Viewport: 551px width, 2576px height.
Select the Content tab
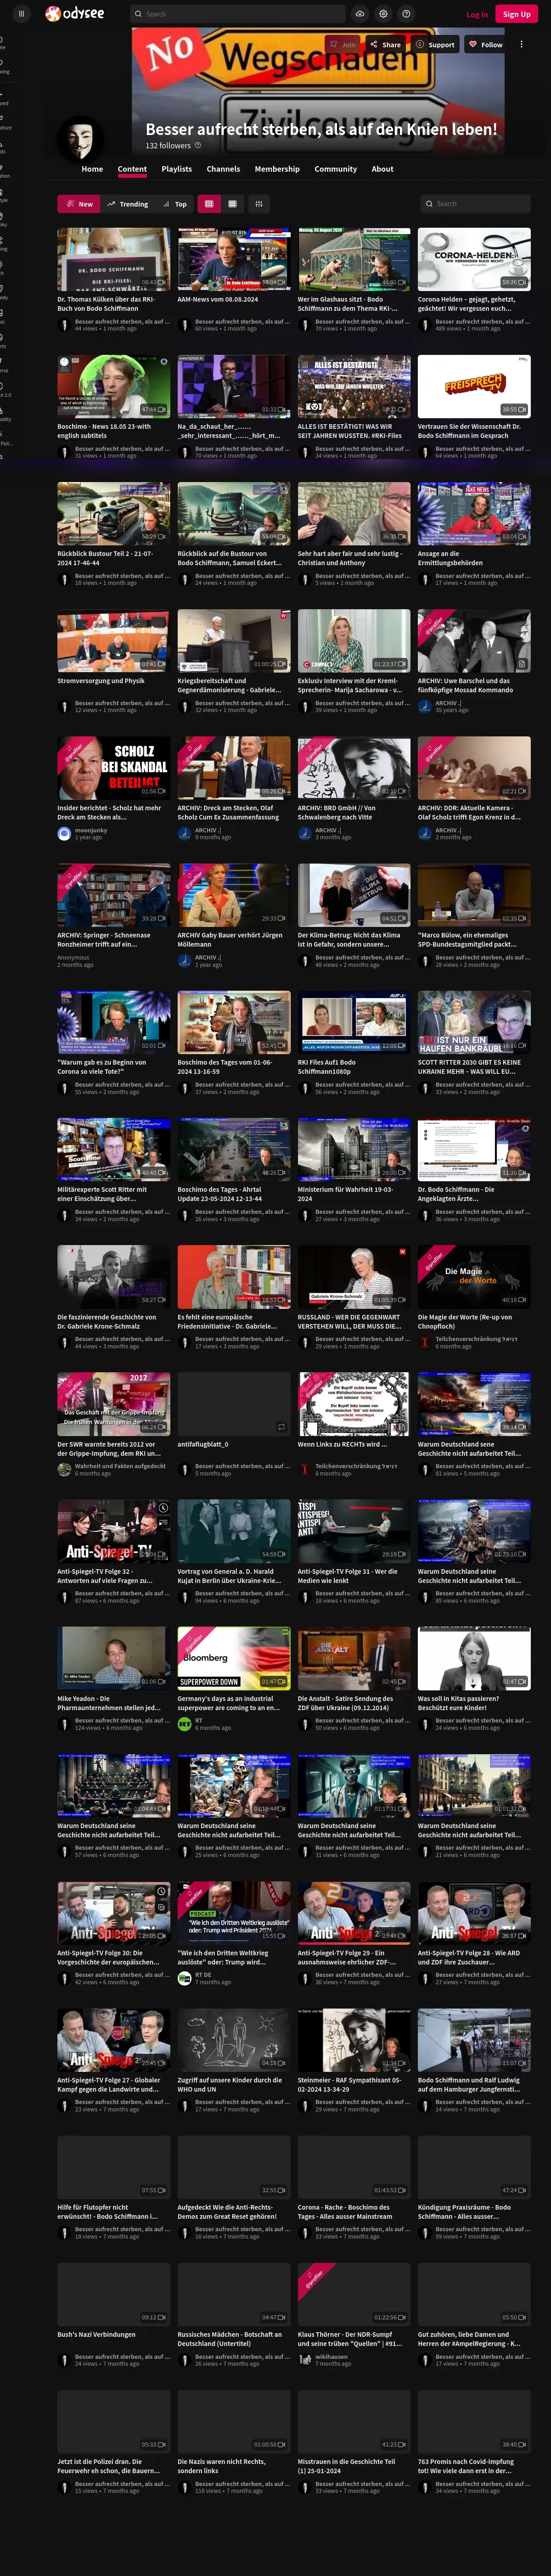point(132,169)
